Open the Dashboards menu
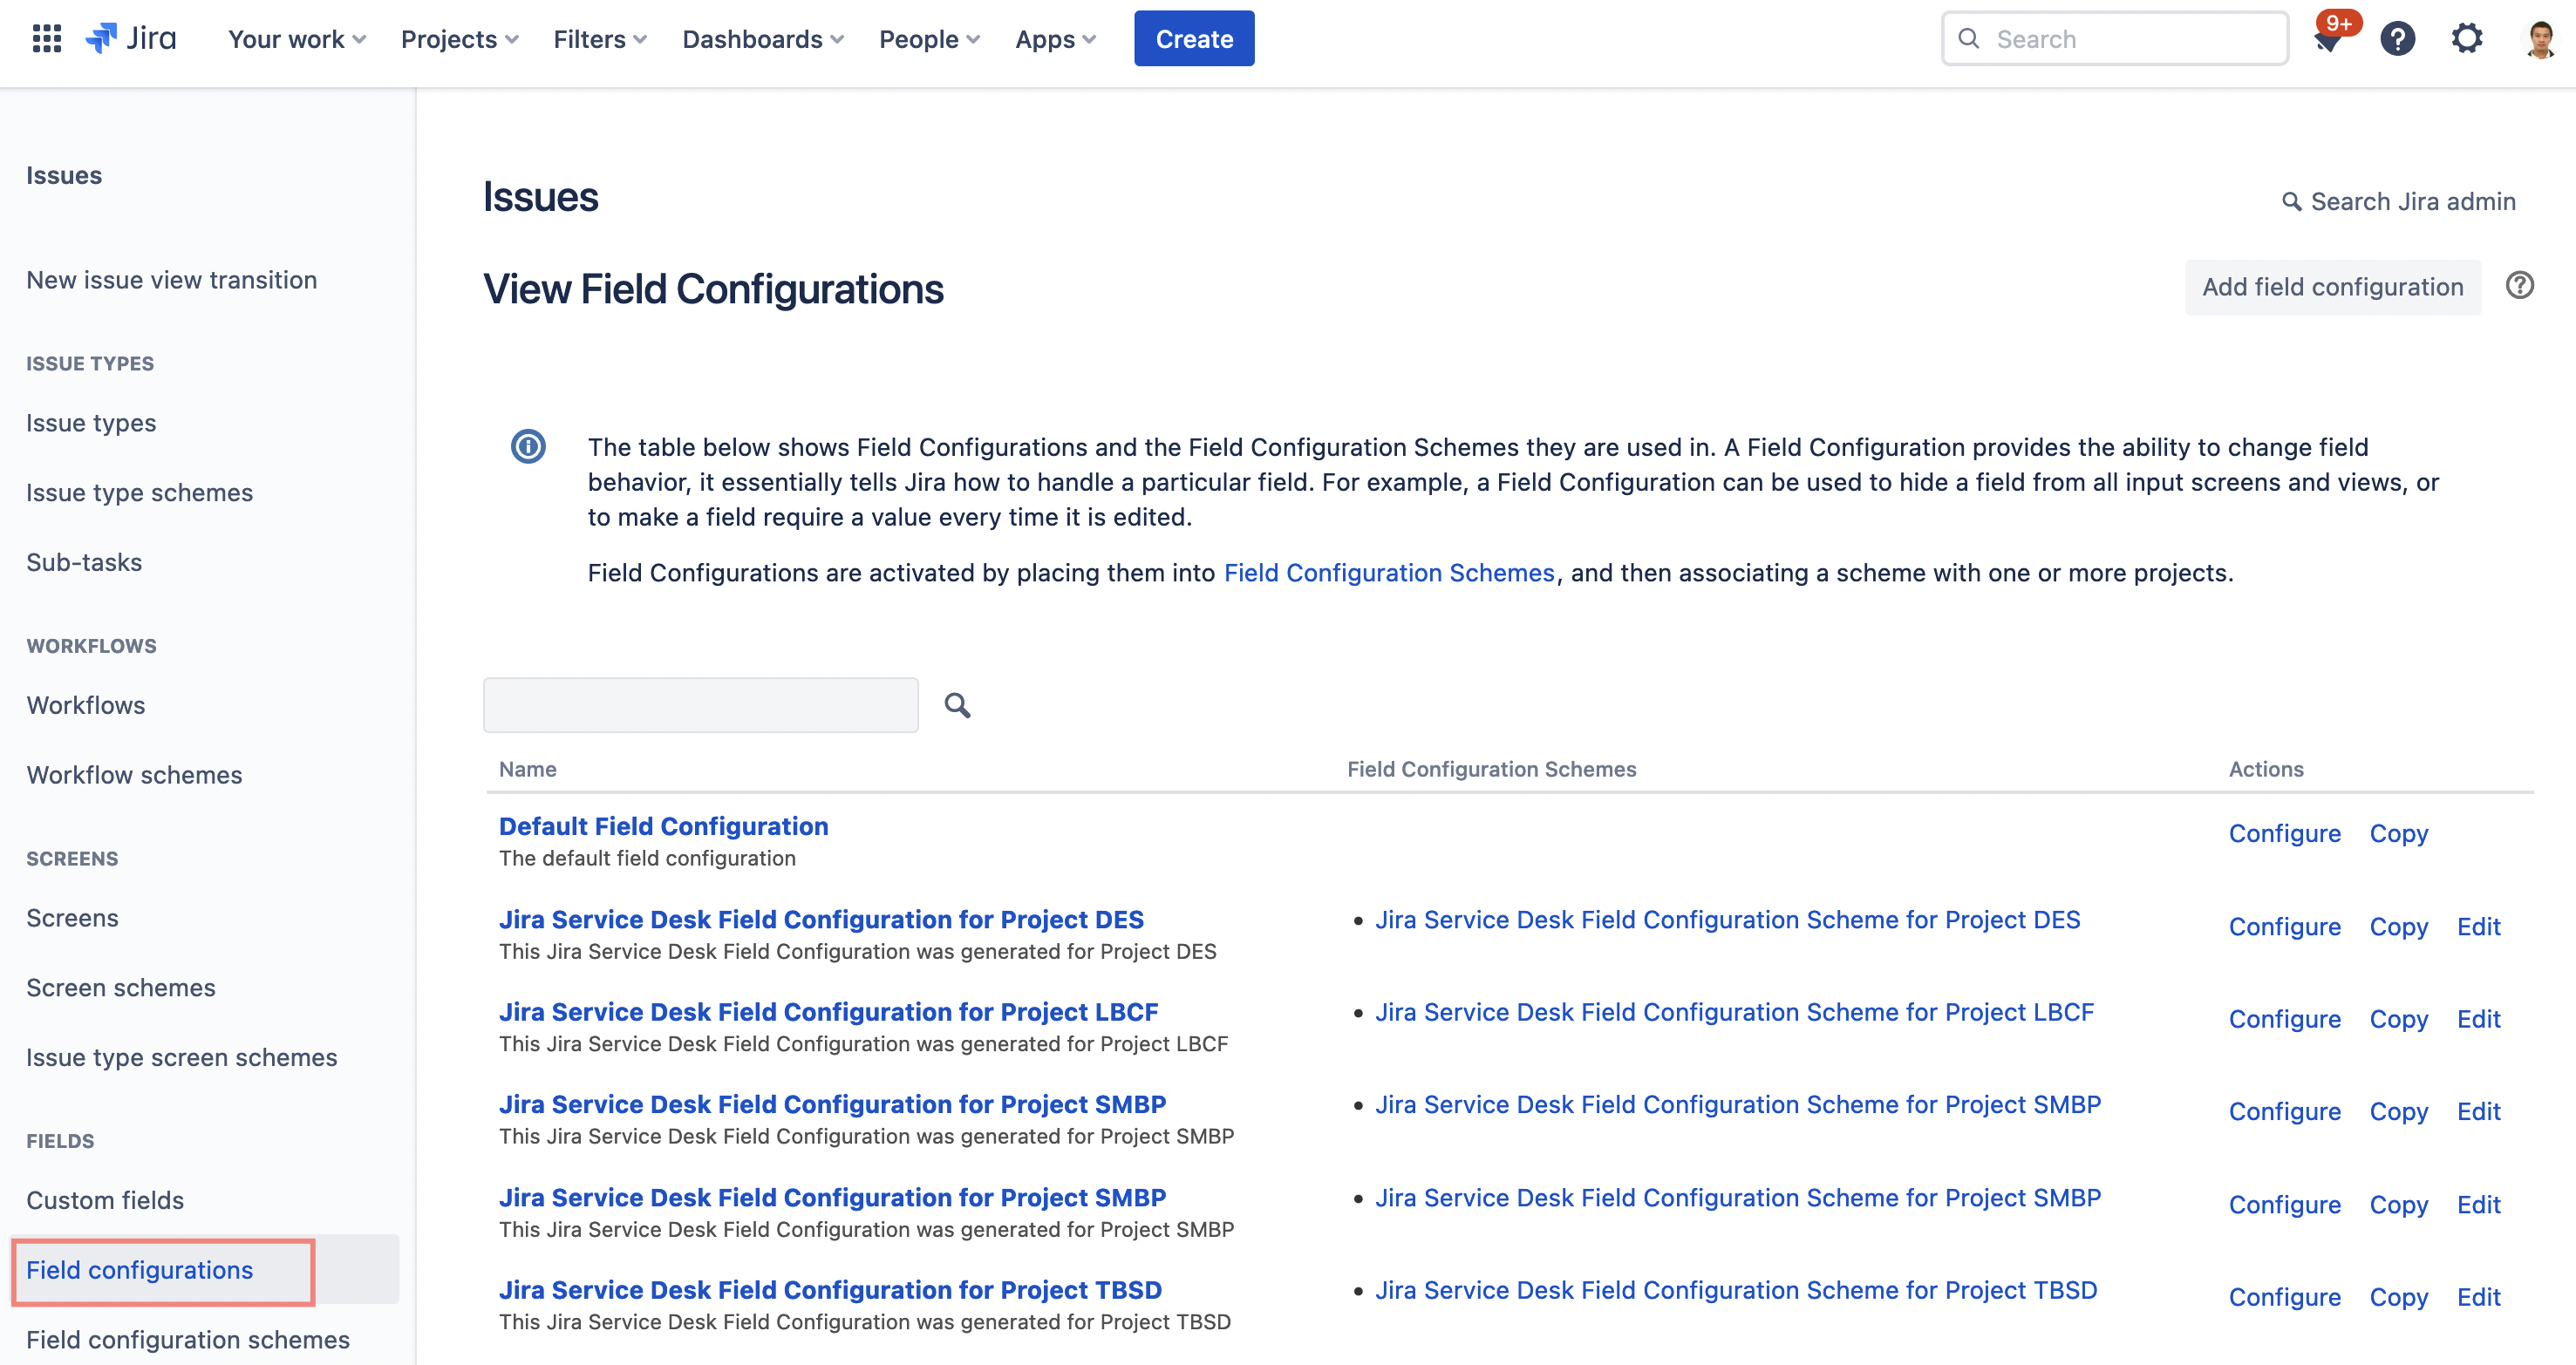This screenshot has width=2576, height=1365. tap(762, 39)
